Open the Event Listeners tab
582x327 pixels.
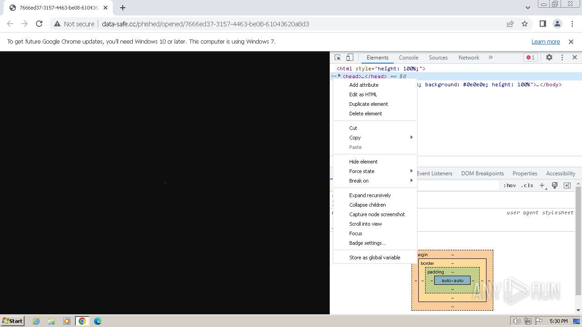pyautogui.click(x=434, y=173)
